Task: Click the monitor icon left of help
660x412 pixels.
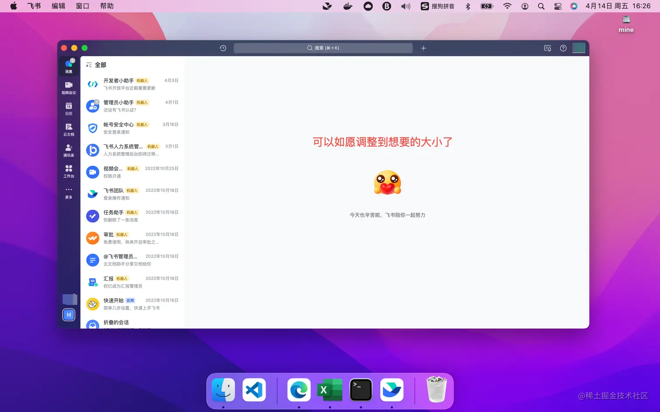Action: pos(547,48)
